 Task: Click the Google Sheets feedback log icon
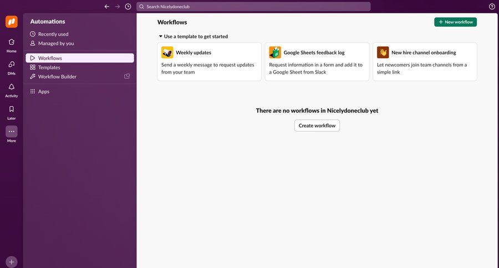coord(275,53)
